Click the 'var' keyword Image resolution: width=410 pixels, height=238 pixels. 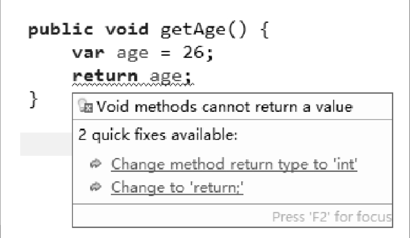pyautogui.click(x=89, y=53)
